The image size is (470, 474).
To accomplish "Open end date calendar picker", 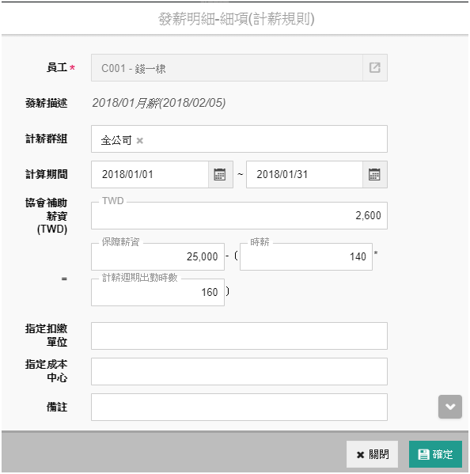I will pyautogui.click(x=374, y=174).
